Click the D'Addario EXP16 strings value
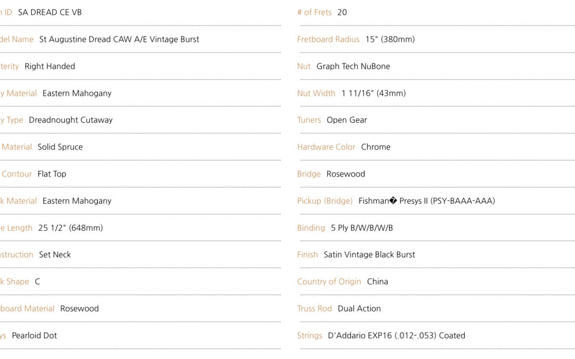The image size is (575, 359). [x=397, y=336]
